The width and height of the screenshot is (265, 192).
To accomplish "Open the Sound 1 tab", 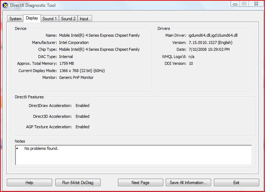I will click(x=50, y=19).
